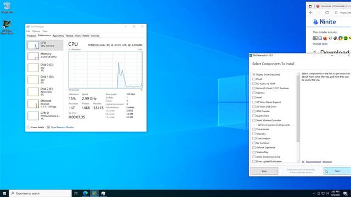
Task: Choose the Recommended components link
Action: (x=313, y=162)
